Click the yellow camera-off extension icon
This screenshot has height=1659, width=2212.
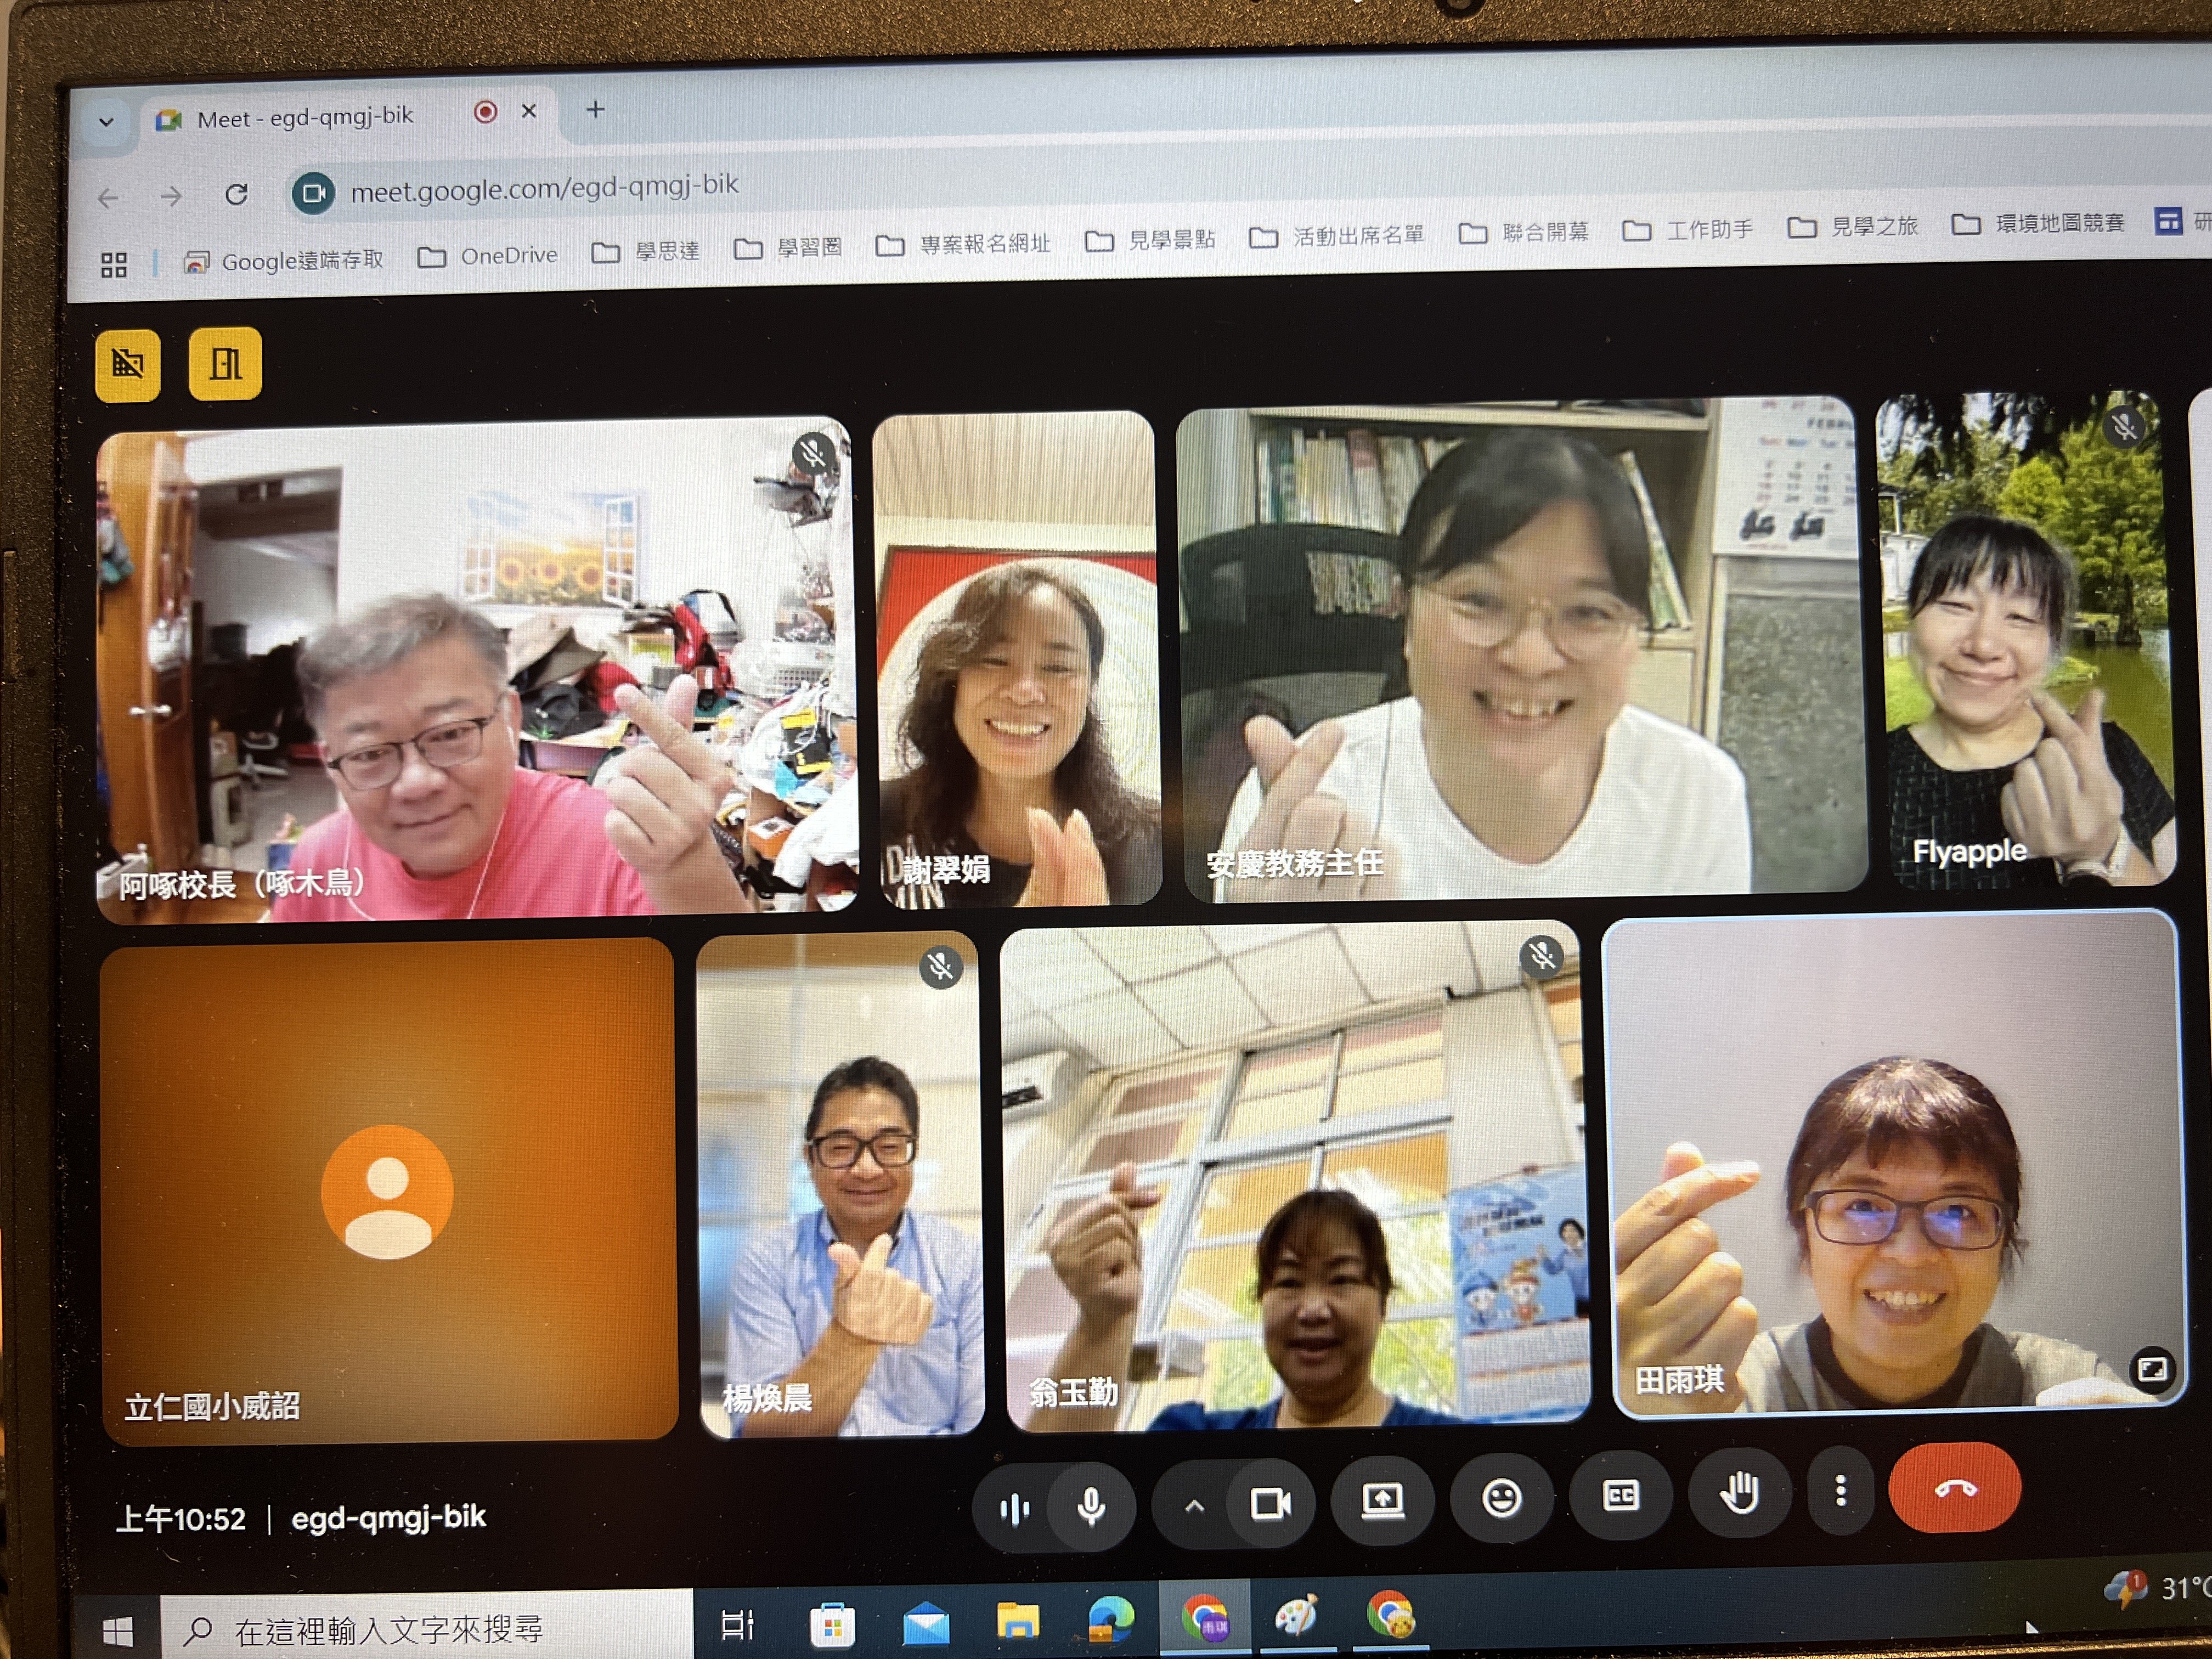(x=128, y=365)
